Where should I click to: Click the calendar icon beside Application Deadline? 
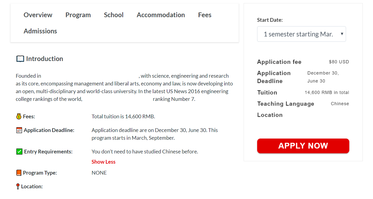pyautogui.click(x=19, y=130)
